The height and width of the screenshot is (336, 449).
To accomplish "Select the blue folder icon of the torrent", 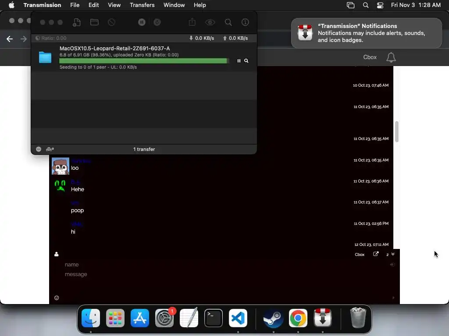I will pos(45,57).
